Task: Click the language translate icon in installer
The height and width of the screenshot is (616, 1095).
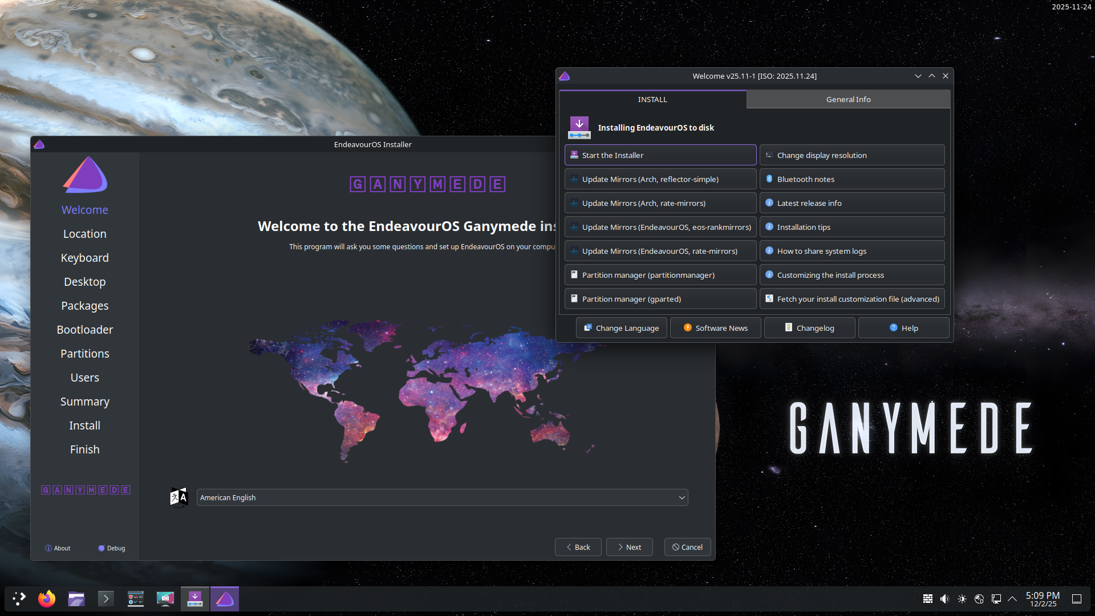Action: (x=179, y=497)
